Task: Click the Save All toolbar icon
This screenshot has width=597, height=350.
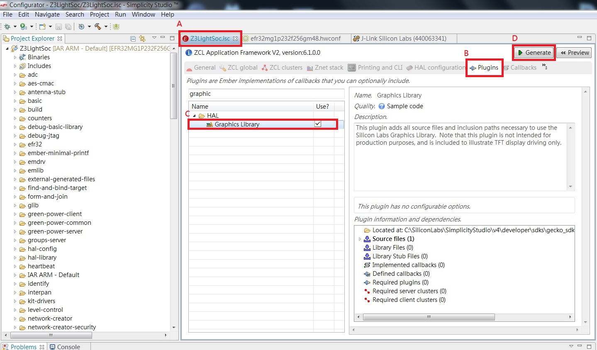Action: click(68, 27)
